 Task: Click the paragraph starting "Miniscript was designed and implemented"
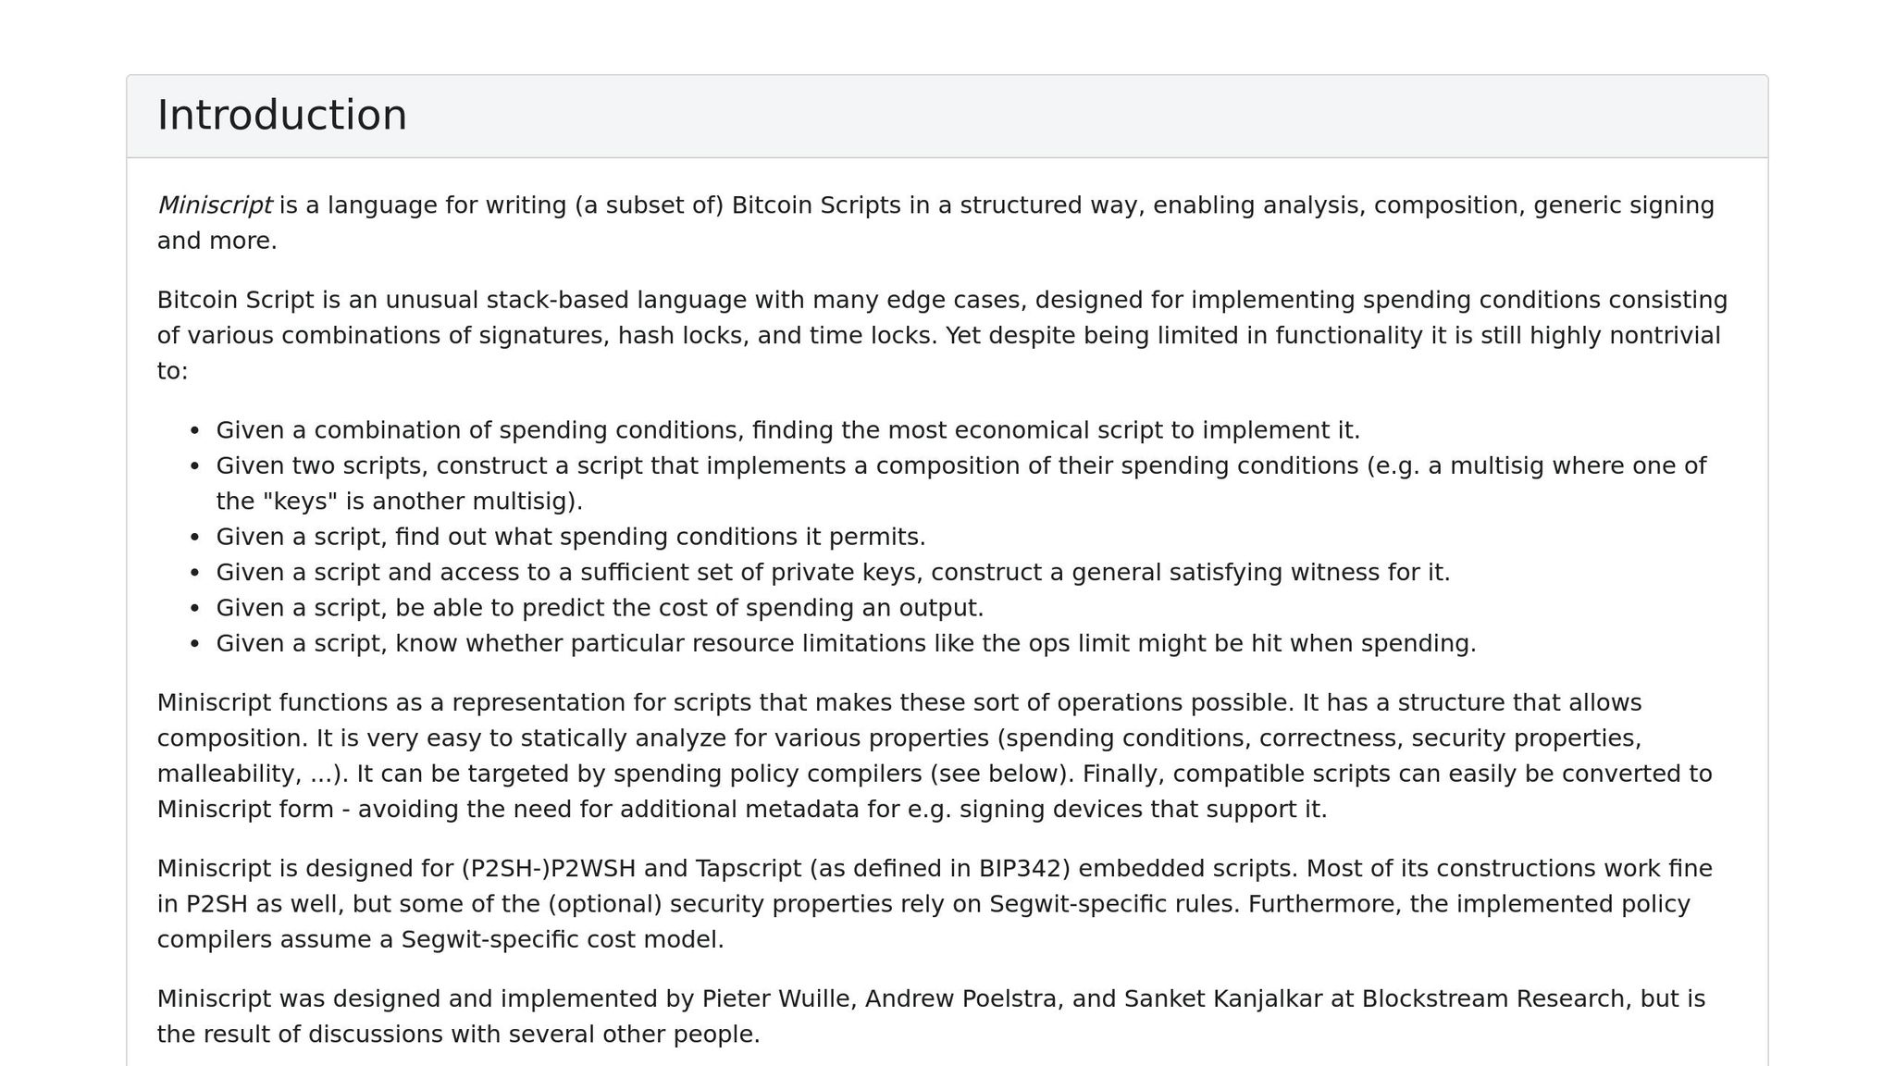coord(931,1016)
